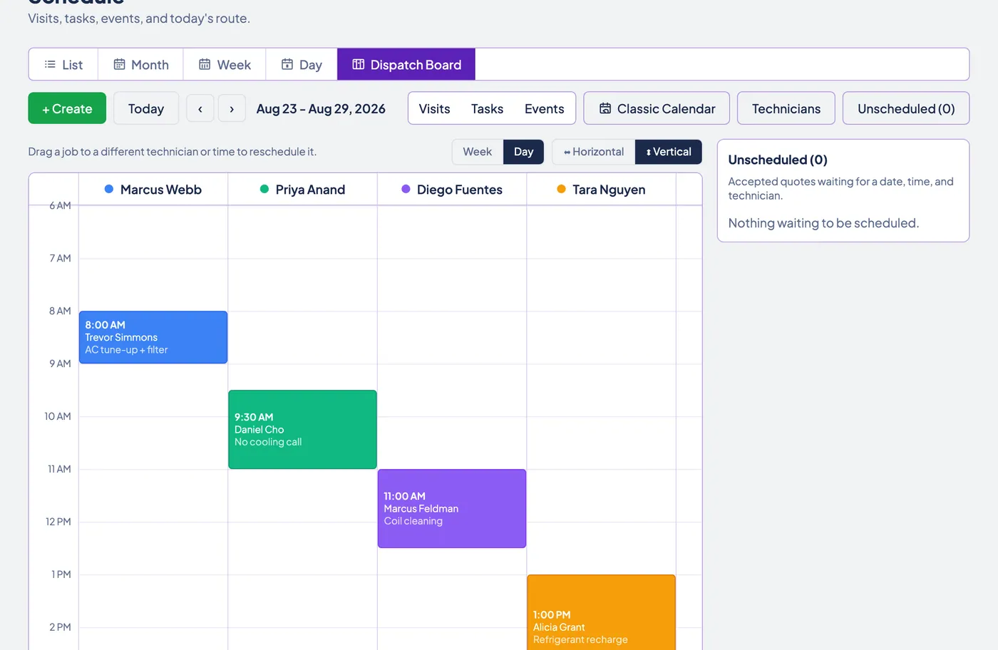Click the 'Nothing waiting to be scheduled.' message

[823, 223]
